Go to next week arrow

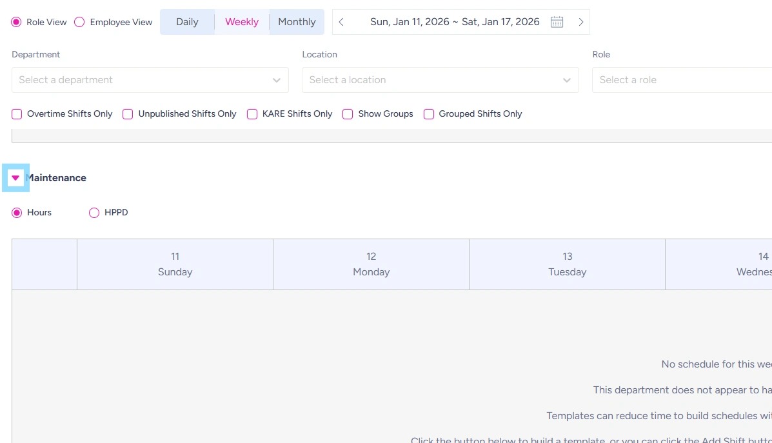point(580,22)
